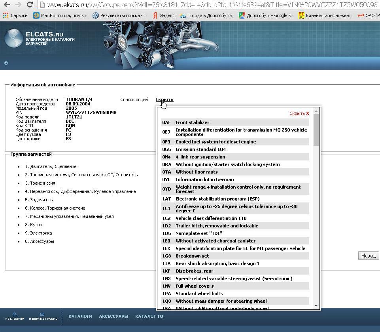Click the options list scroll-up arrow
The height and width of the screenshot is (332, 380).
coord(316,111)
